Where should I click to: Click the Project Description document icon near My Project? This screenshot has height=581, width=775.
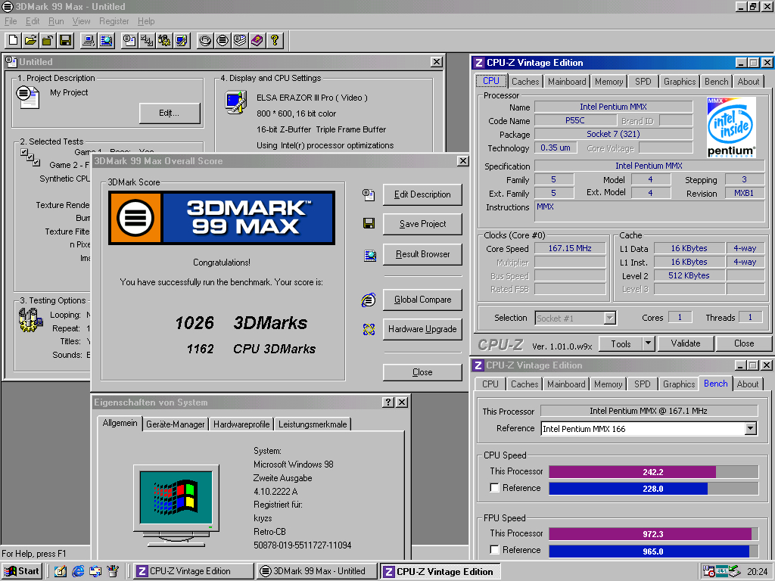tap(27, 96)
